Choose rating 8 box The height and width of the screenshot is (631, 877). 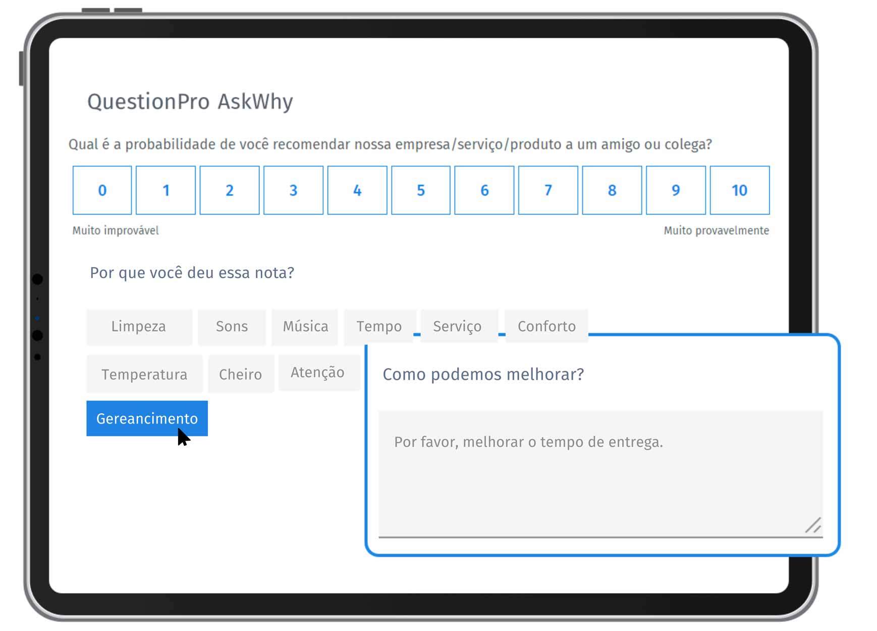click(612, 190)
